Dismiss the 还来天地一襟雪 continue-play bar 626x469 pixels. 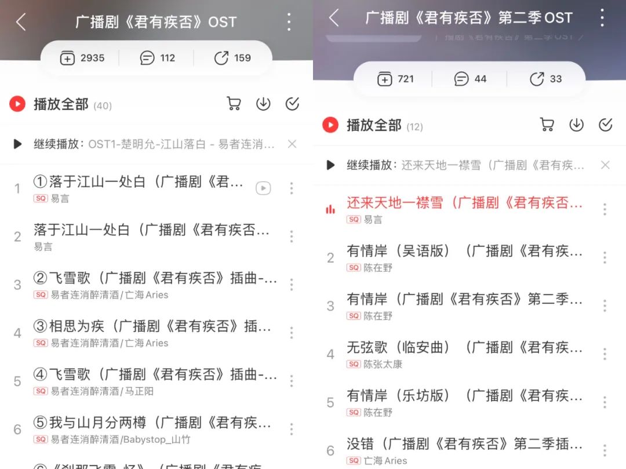pyautogui.click(x=605, y=165)
